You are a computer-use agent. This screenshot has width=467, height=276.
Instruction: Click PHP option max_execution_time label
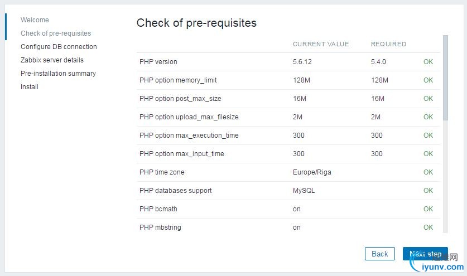coord(189,135)
